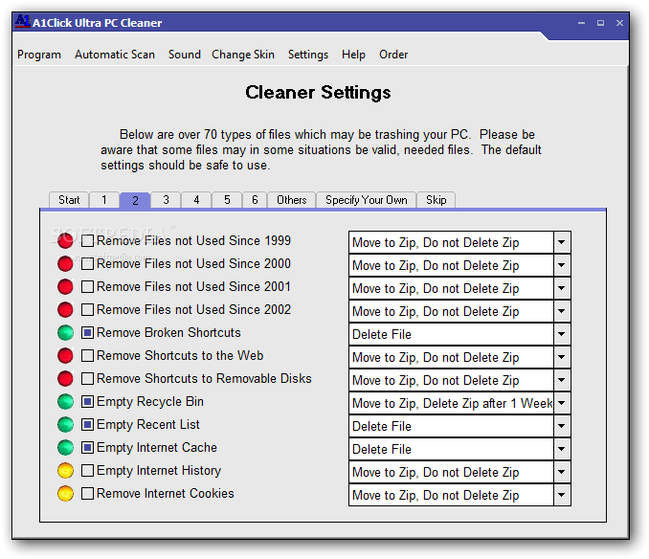Open action dropdown for Remove Internet Cookies
The height and width of the screenshot is (559, 649).
click(562, 495)
